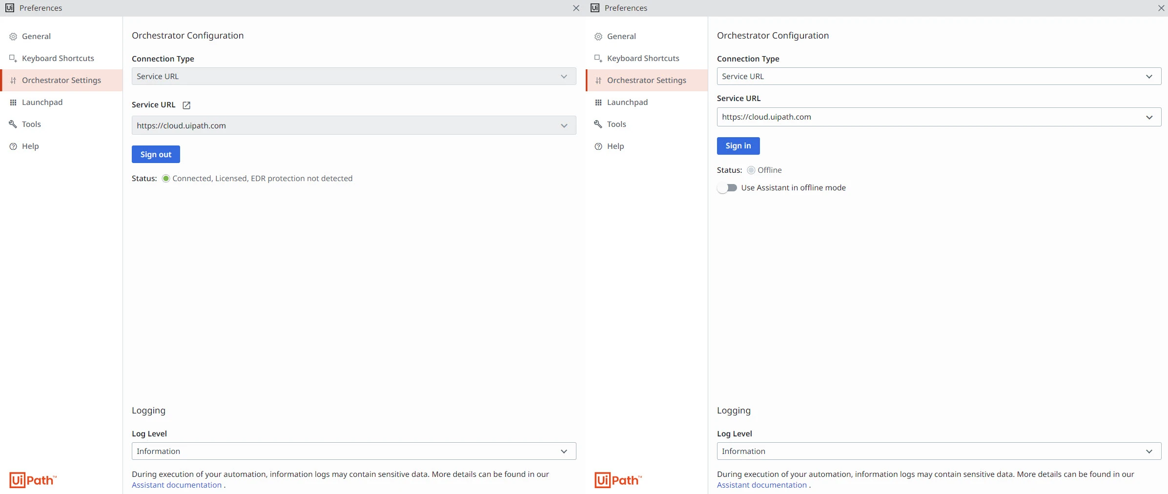Screen dimensions: 1168x494
Task: Click the Orchestrator Settings sliders icon, left window
Action: point(13,81)
